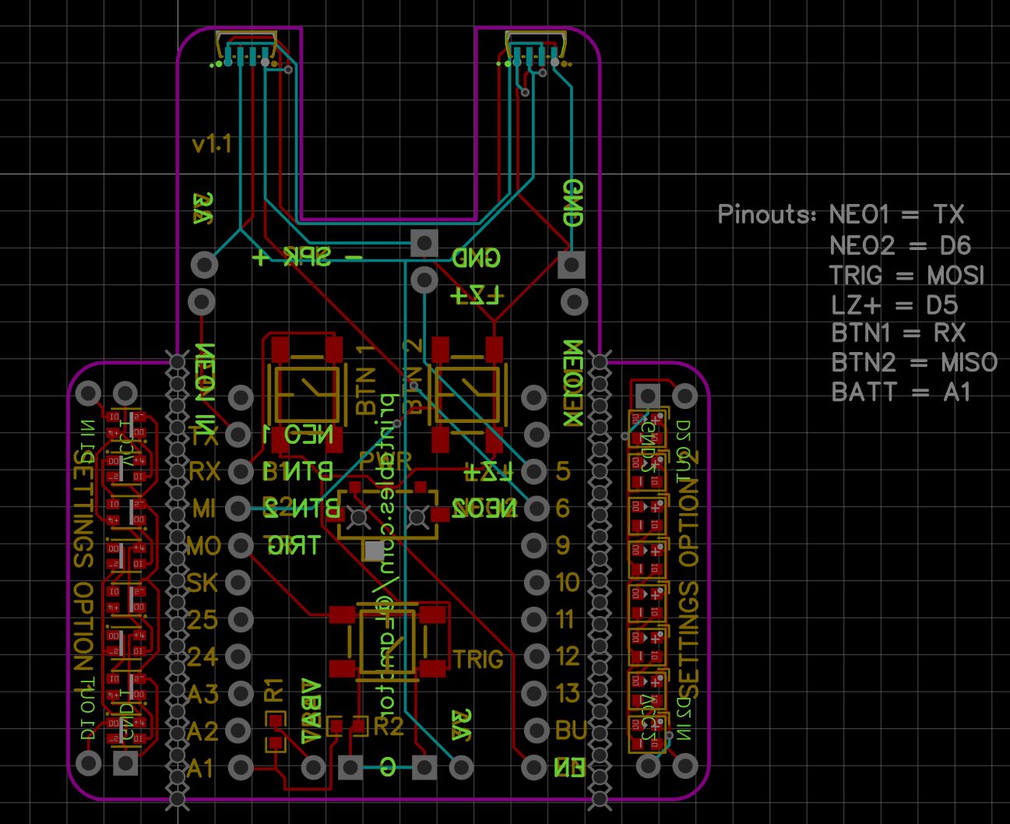Select the v1.1 version text

click(x=212, y=144)
